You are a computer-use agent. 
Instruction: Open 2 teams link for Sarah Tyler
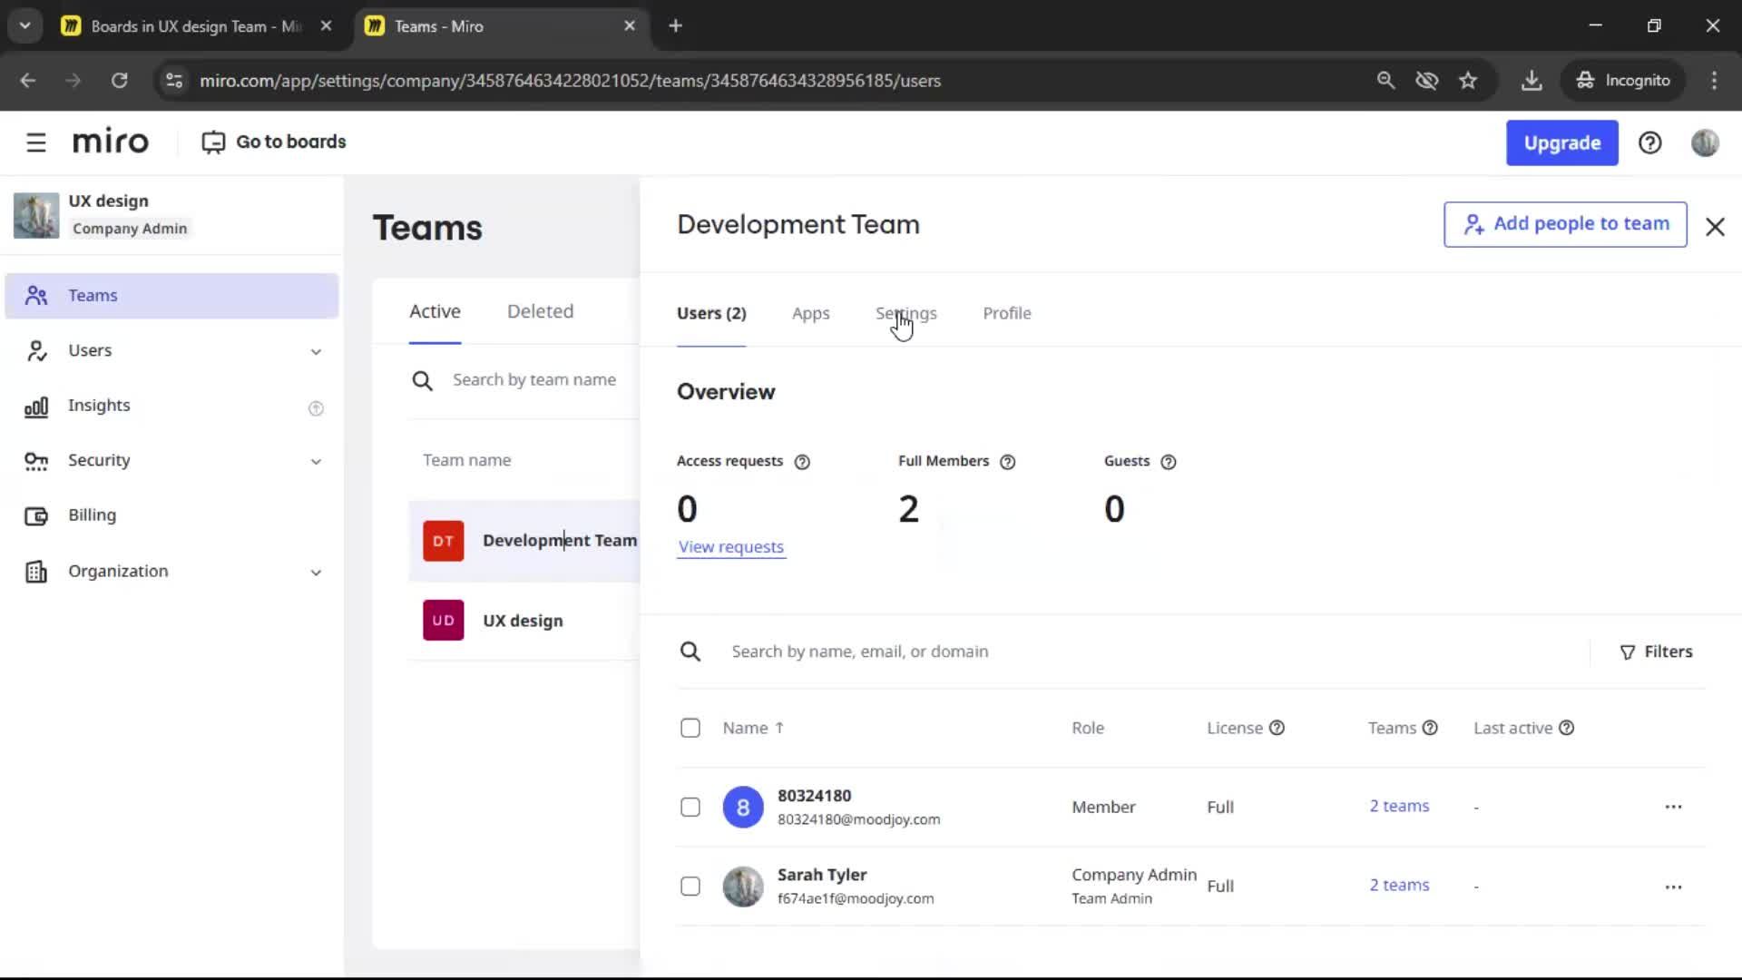pyautogui.click(x=1399, y=885)
